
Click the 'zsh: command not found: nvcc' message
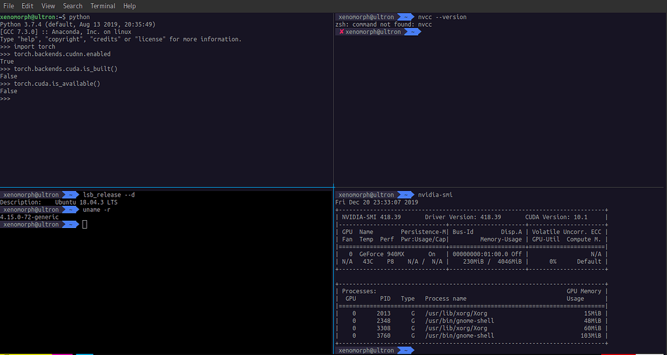click(x=383, y=25)
